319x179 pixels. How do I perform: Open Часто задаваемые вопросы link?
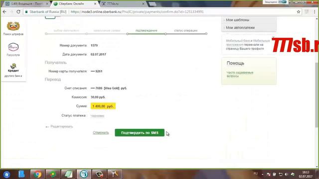[240, 74]
